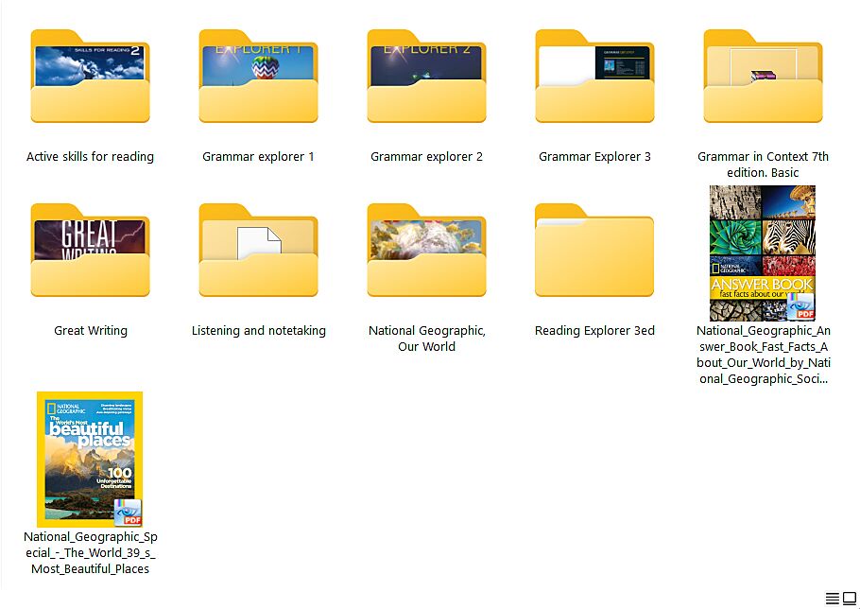860x609 pixels.
Task: Click the Listening and notetaking folder icon
Action: [x=258, y=252]
